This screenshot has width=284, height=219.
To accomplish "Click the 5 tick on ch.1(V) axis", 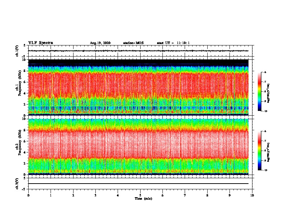I will point(25,45).
